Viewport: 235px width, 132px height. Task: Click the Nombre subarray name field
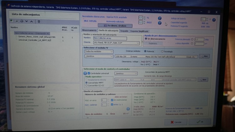click(110, 38)
